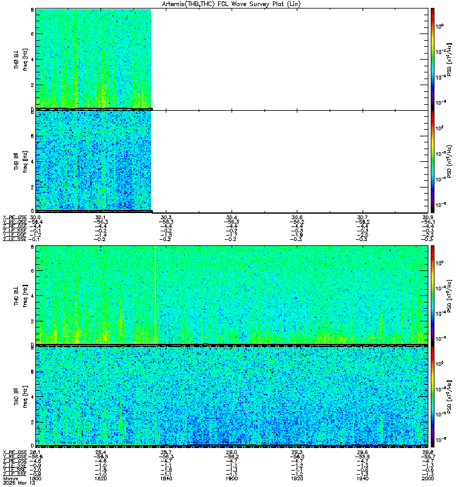Click the THC Y_RE_GSE value -55.7
Screen dimensions: 457x487
pos(428,457)
